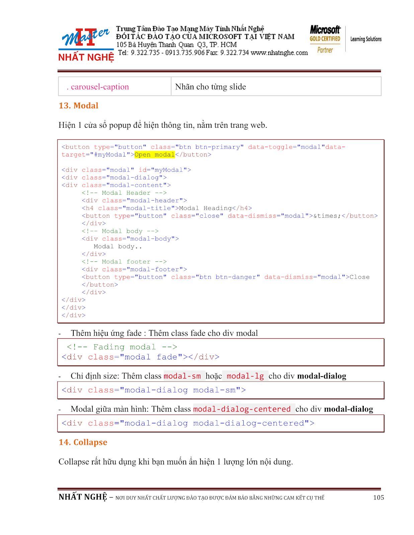Screen dimensions: 414x535
Task: Click the highlighted 'modal-dialog-centered' class name
Action: 242,409
